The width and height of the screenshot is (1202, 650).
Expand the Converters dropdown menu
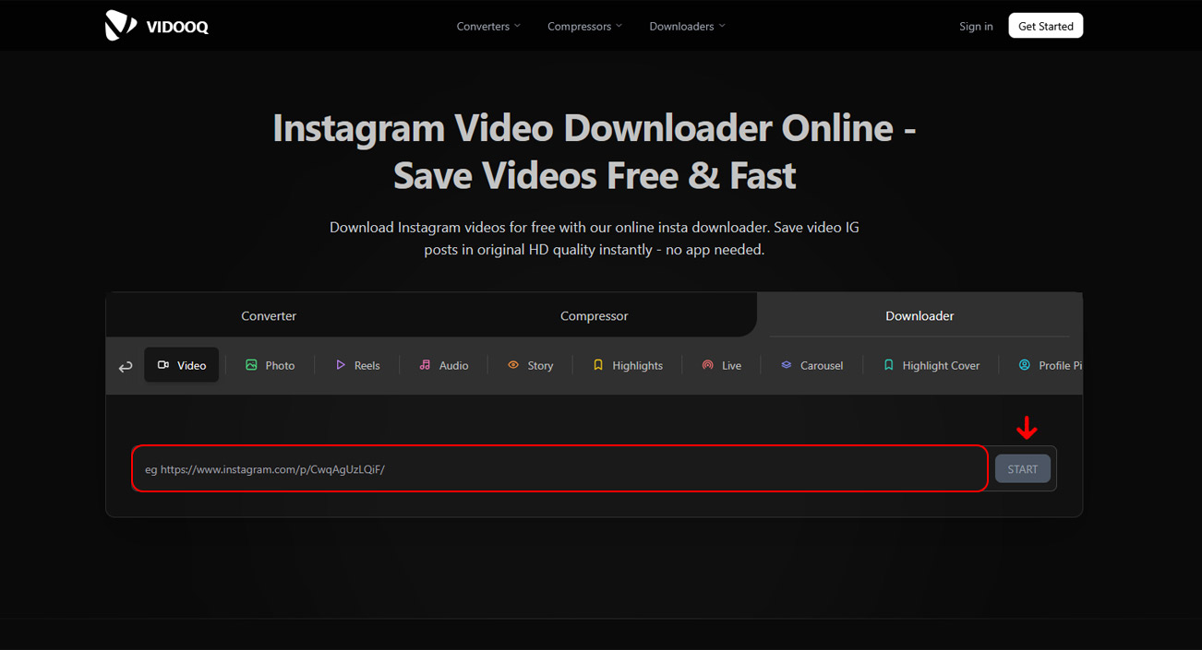coord(488,26)
